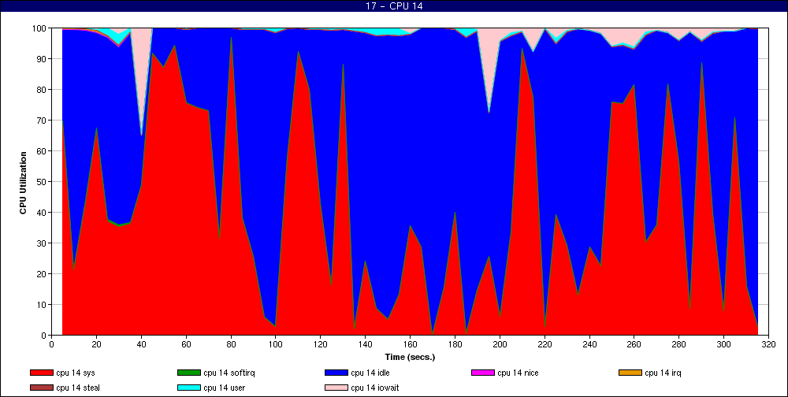Click the red cpu 14 sys legend swatch
Screen dimensions: 788x397
coord(41,373)
